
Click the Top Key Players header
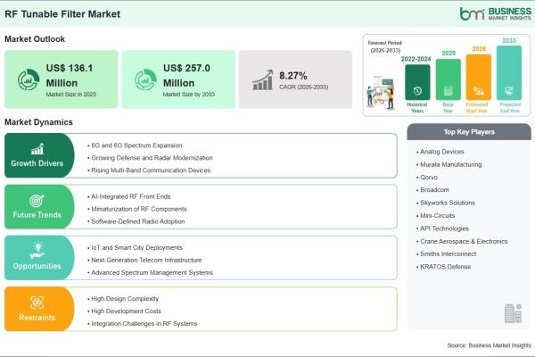(x=469, y=132)
